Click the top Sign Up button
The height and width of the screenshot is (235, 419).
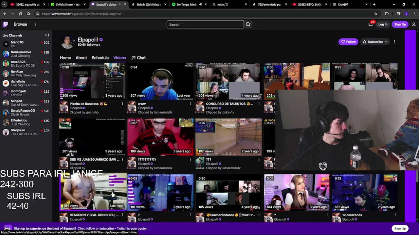(x=400, y=24)
